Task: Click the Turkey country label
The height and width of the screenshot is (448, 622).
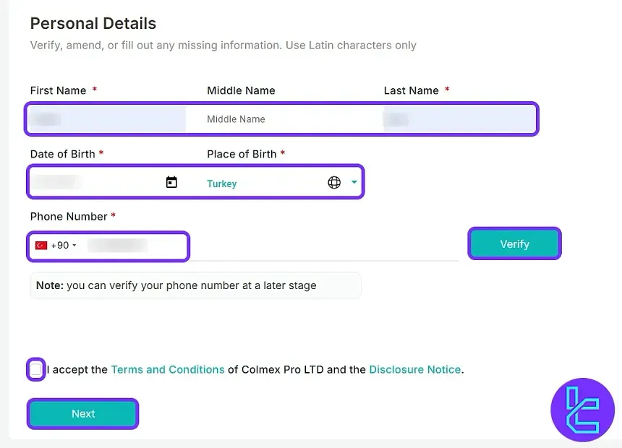Action: pyautogui.click(x=221, y=184)
